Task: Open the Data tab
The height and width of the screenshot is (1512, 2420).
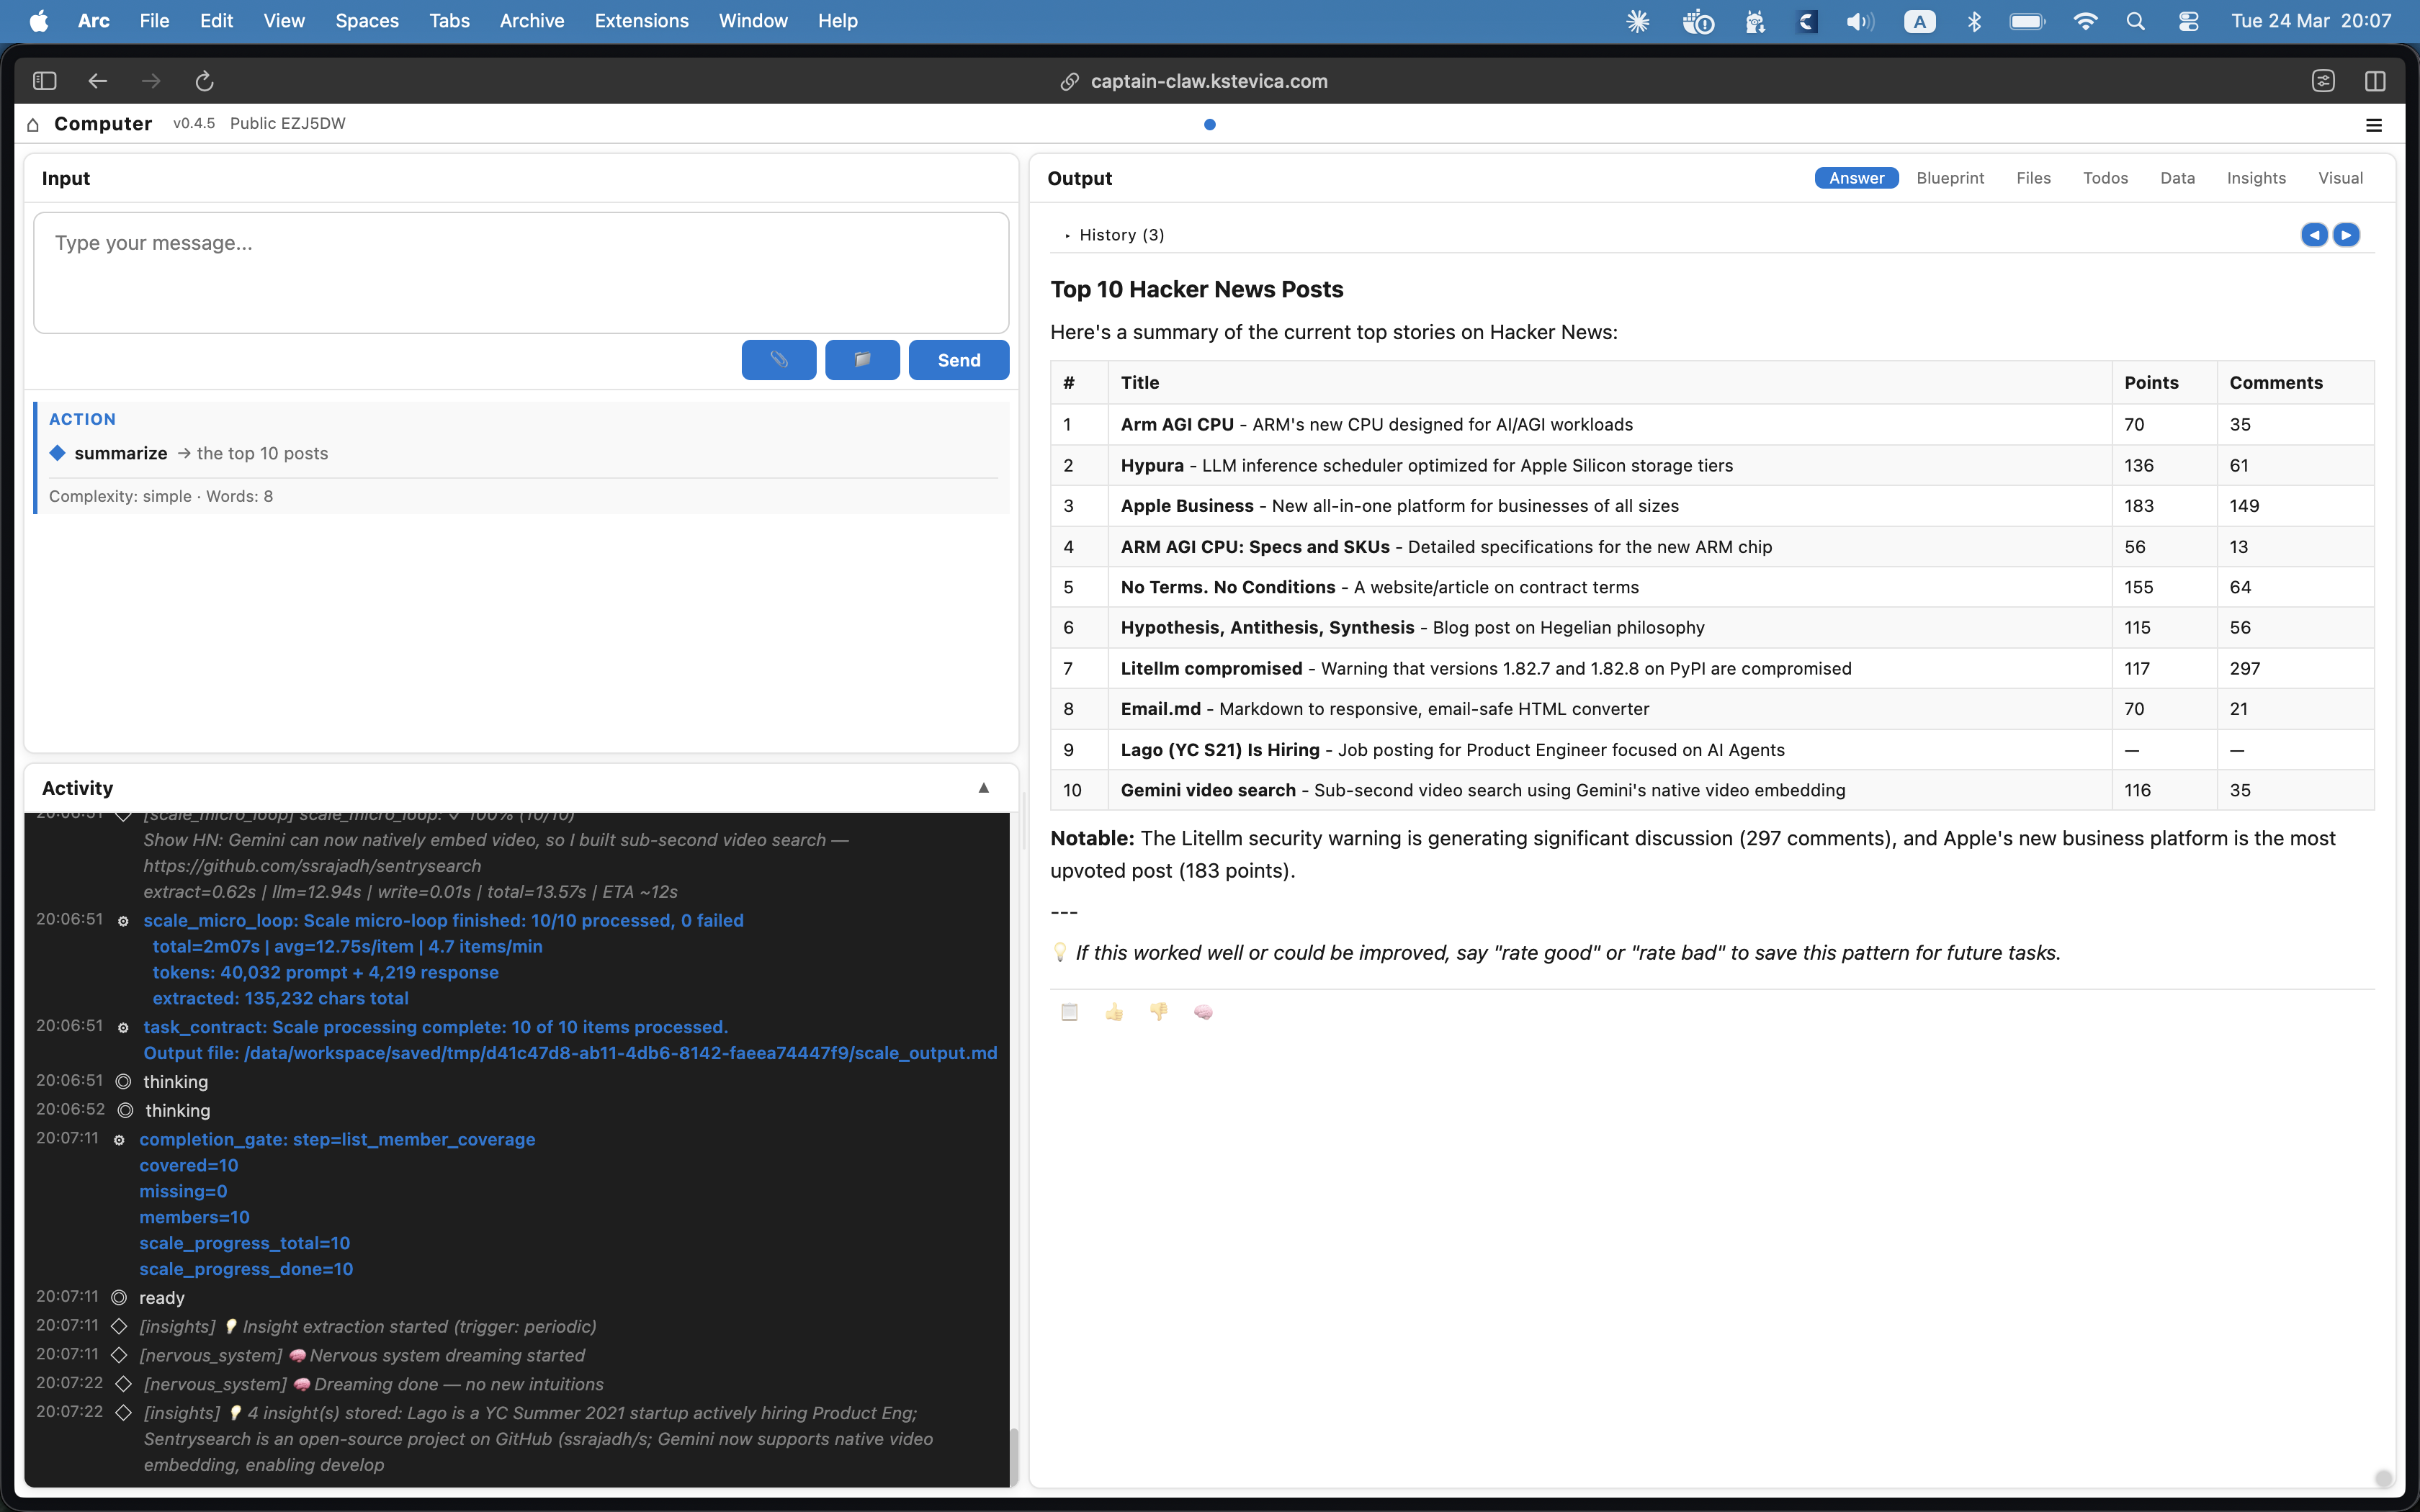Action: 2177,178
